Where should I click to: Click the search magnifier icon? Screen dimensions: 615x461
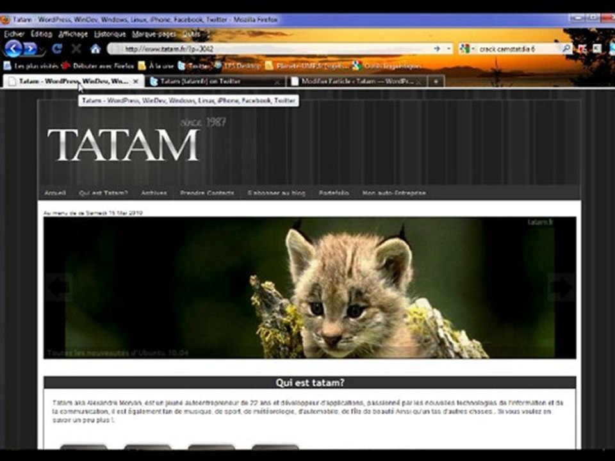pos(566,49)
